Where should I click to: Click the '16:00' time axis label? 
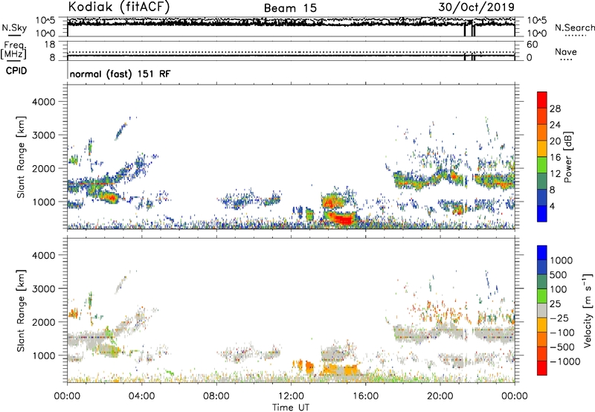(x=365, y=396)
